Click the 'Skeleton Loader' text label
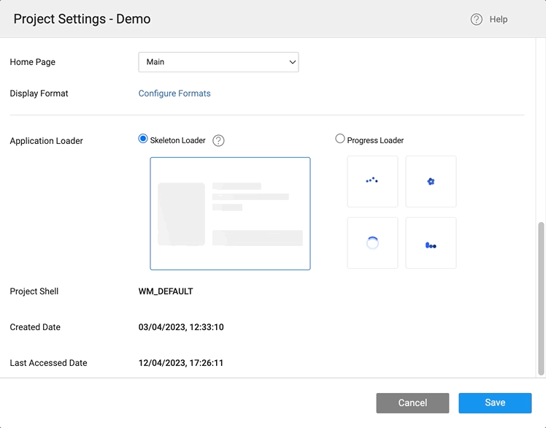The height and width of the screenshot is (428, 546). [x=177, y=140]
